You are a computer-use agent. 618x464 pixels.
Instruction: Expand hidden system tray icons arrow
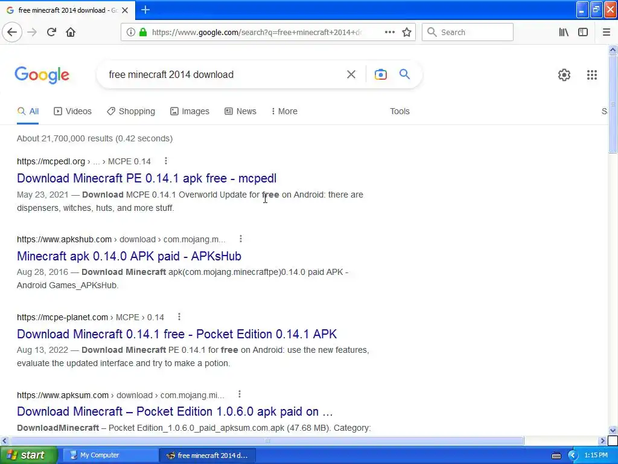click(x=573, y=456)
